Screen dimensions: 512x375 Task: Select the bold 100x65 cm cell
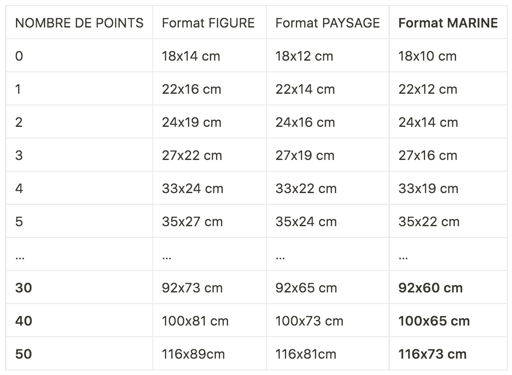pyautogui.click(x=434, y=321)
